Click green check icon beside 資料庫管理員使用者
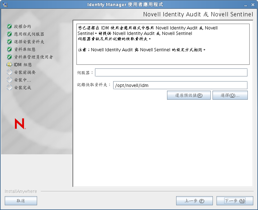This screenshot has height=210, width=258. click(x=9, y=57)
